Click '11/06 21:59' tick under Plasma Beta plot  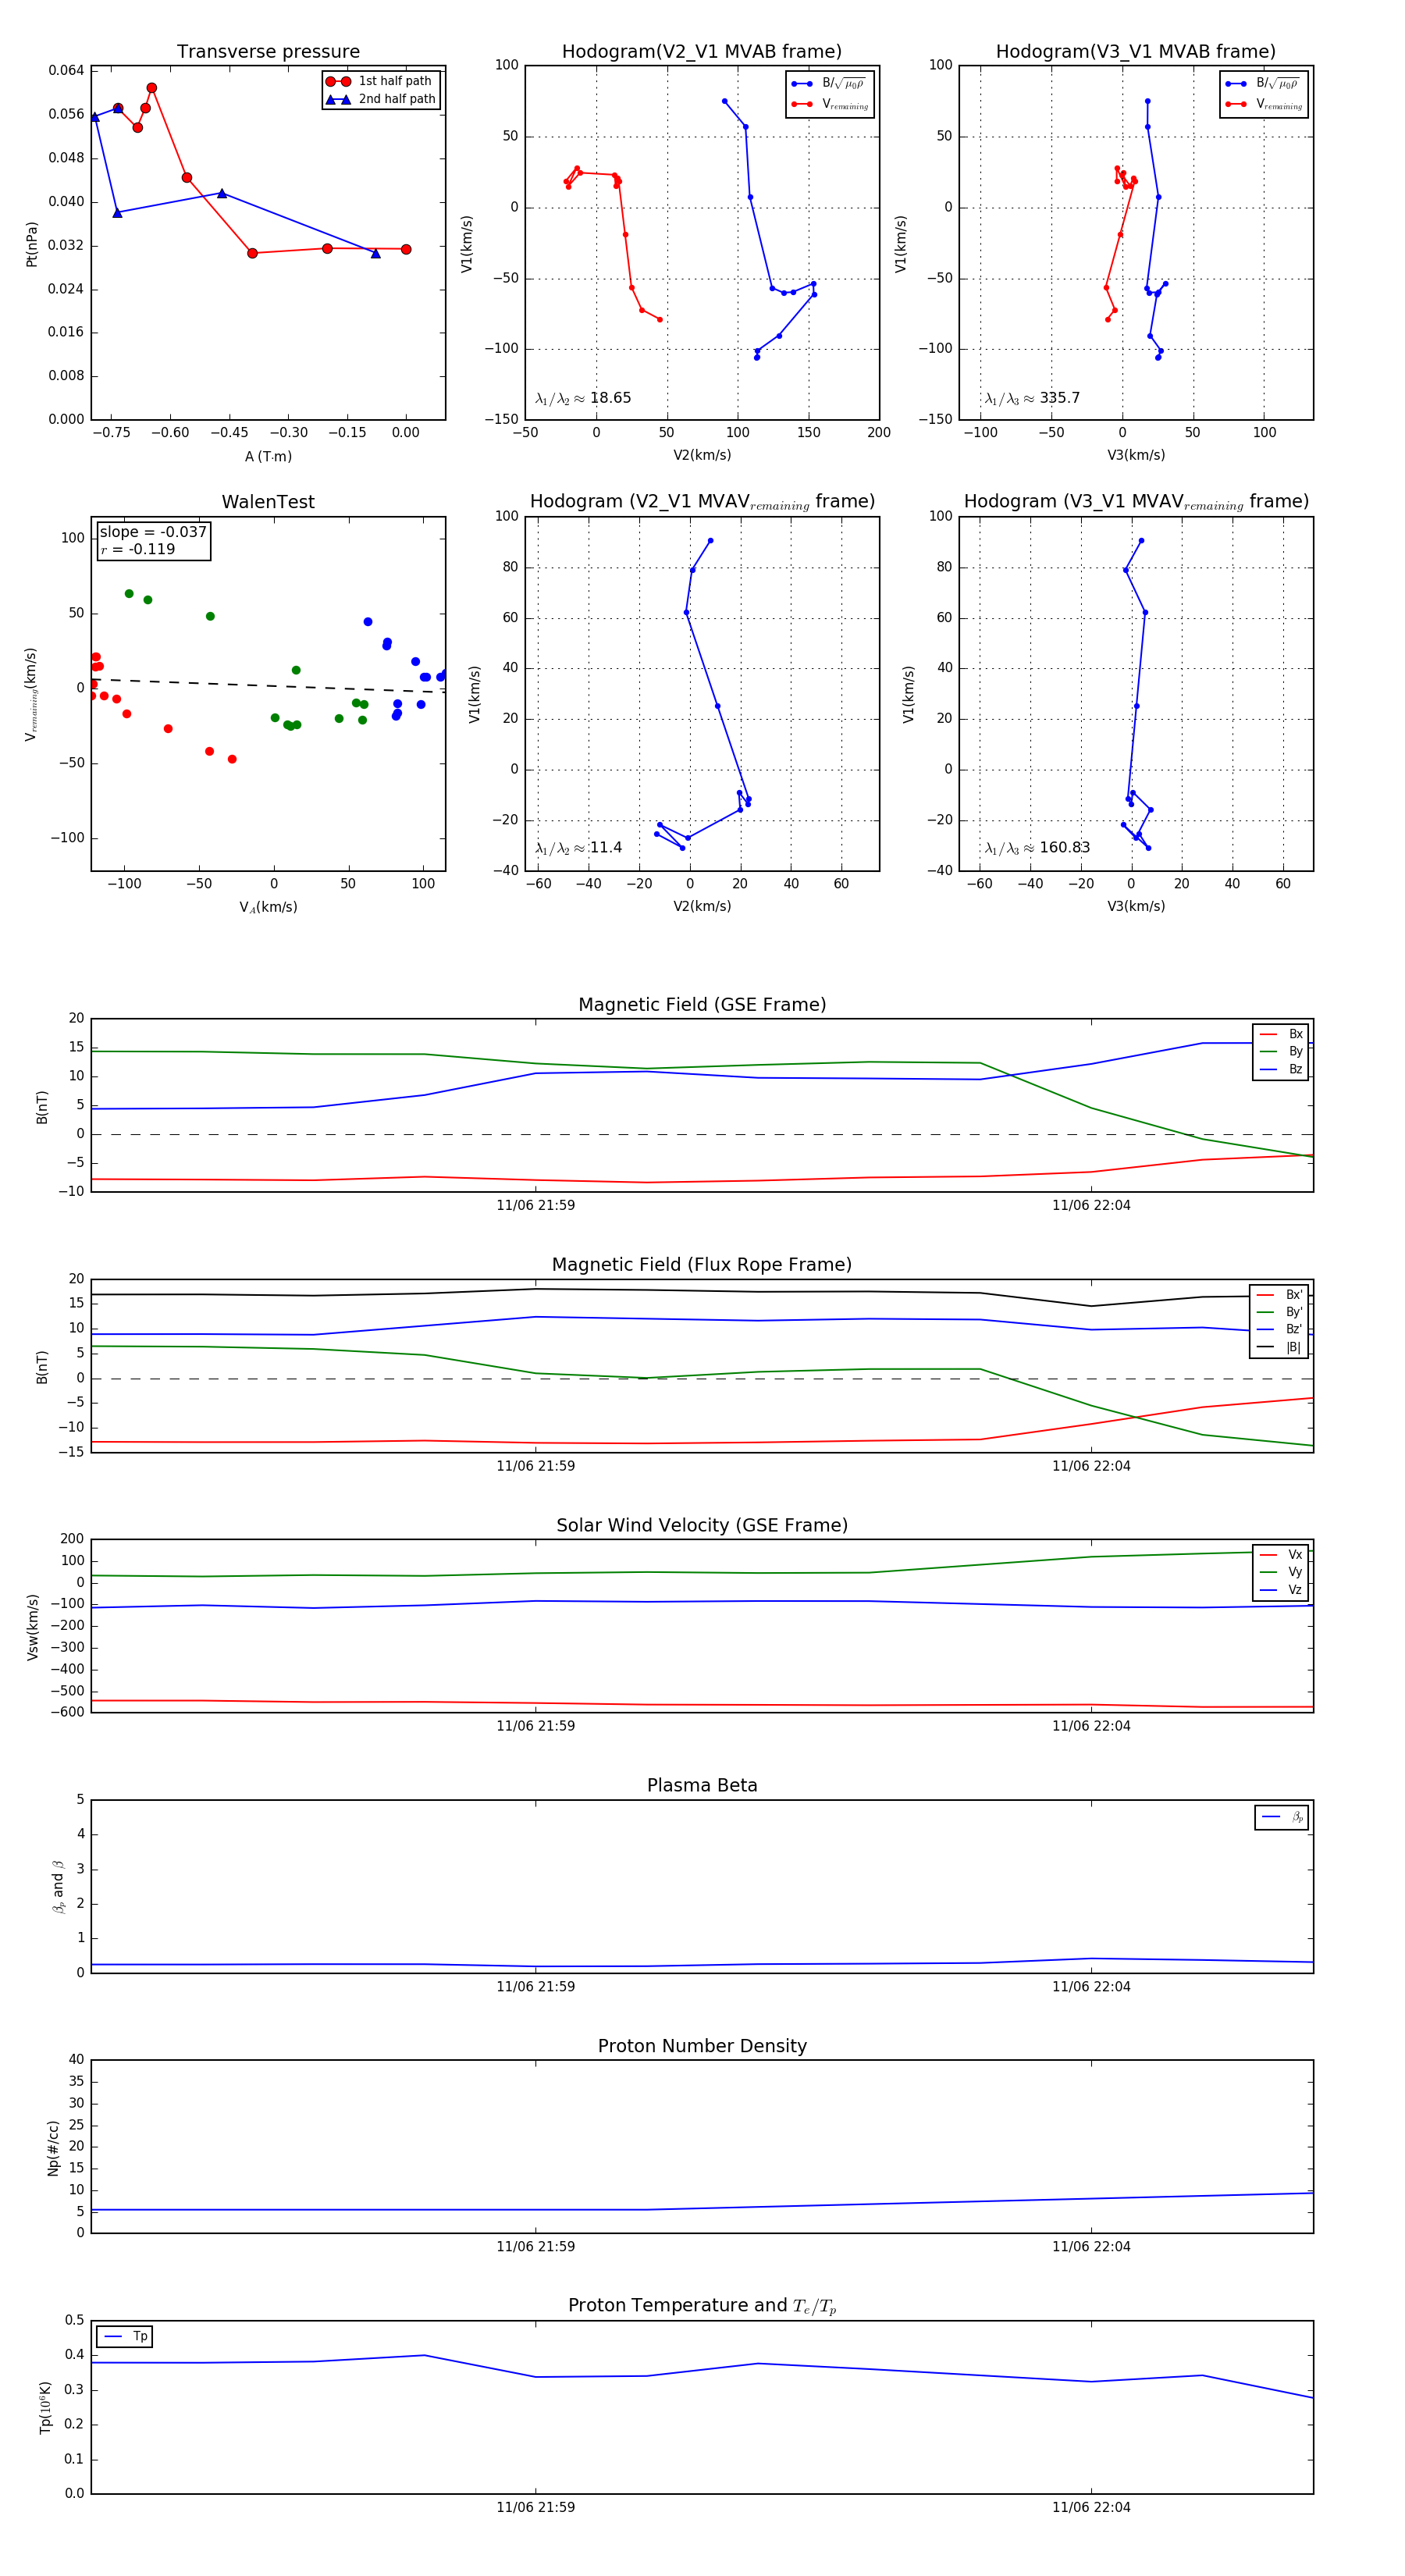[535, 1987]
